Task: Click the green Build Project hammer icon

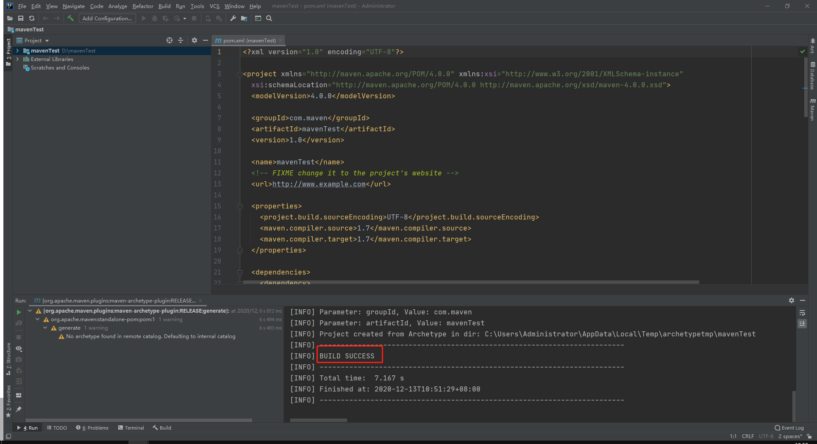Action: coord(70,18)
